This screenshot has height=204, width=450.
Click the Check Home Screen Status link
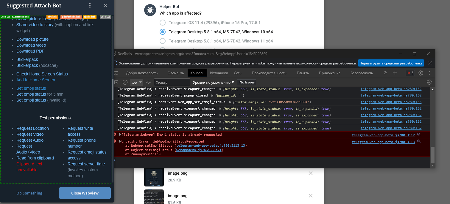pyautogui.click(x=42, y=74)
